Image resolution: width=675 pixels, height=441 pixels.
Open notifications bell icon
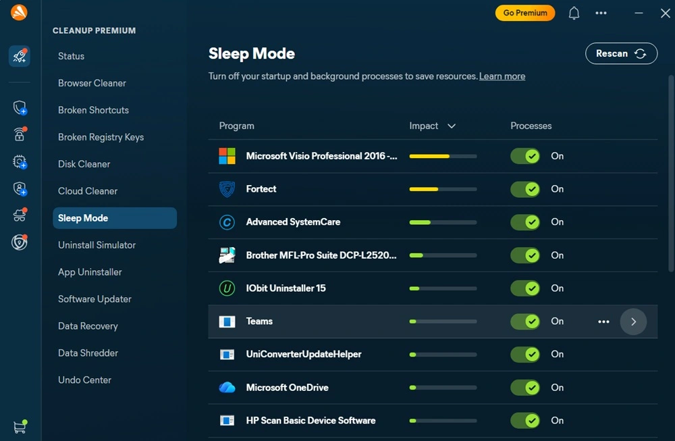(x=574, y=13)
